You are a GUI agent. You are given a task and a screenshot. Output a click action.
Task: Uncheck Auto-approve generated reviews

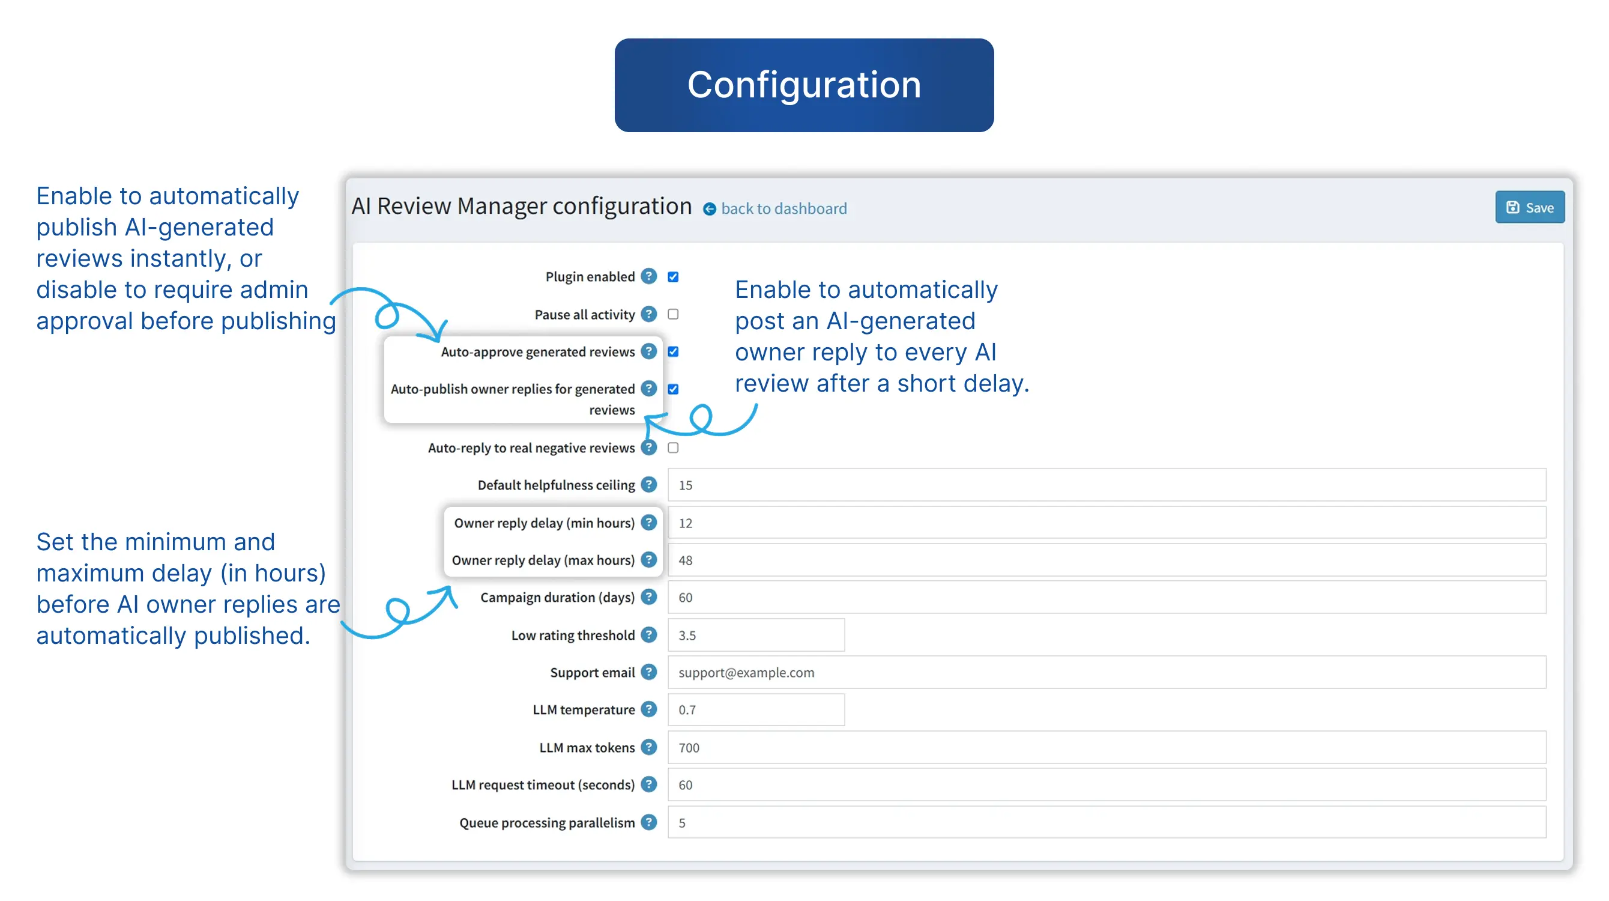pyautogui.click(x=672, y=352)
